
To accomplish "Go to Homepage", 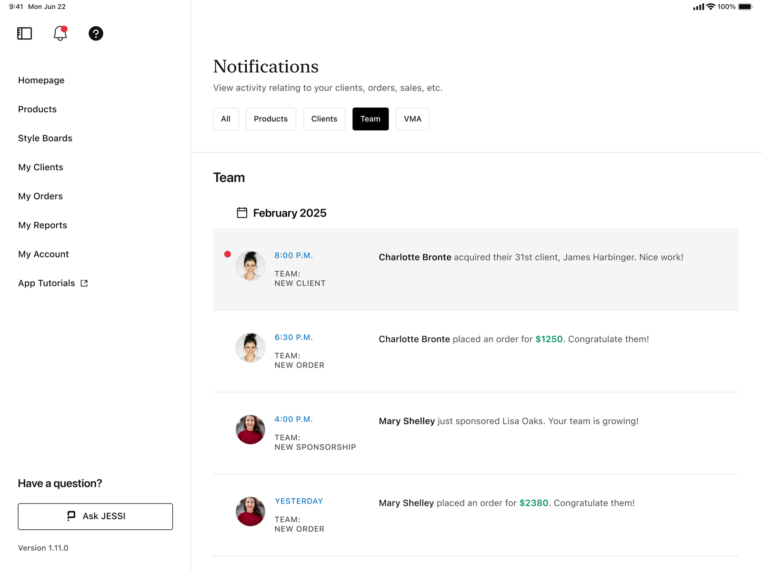I will [x=41, y=80].
